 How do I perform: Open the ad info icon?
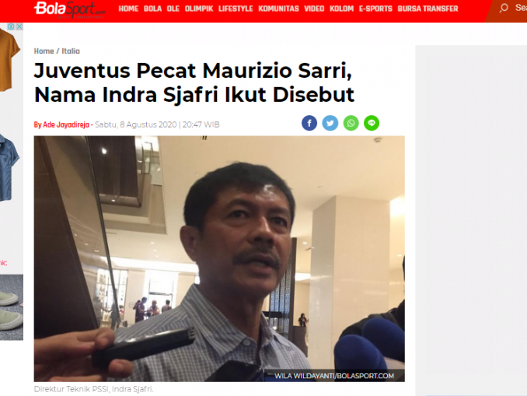[x=11, y=26]
